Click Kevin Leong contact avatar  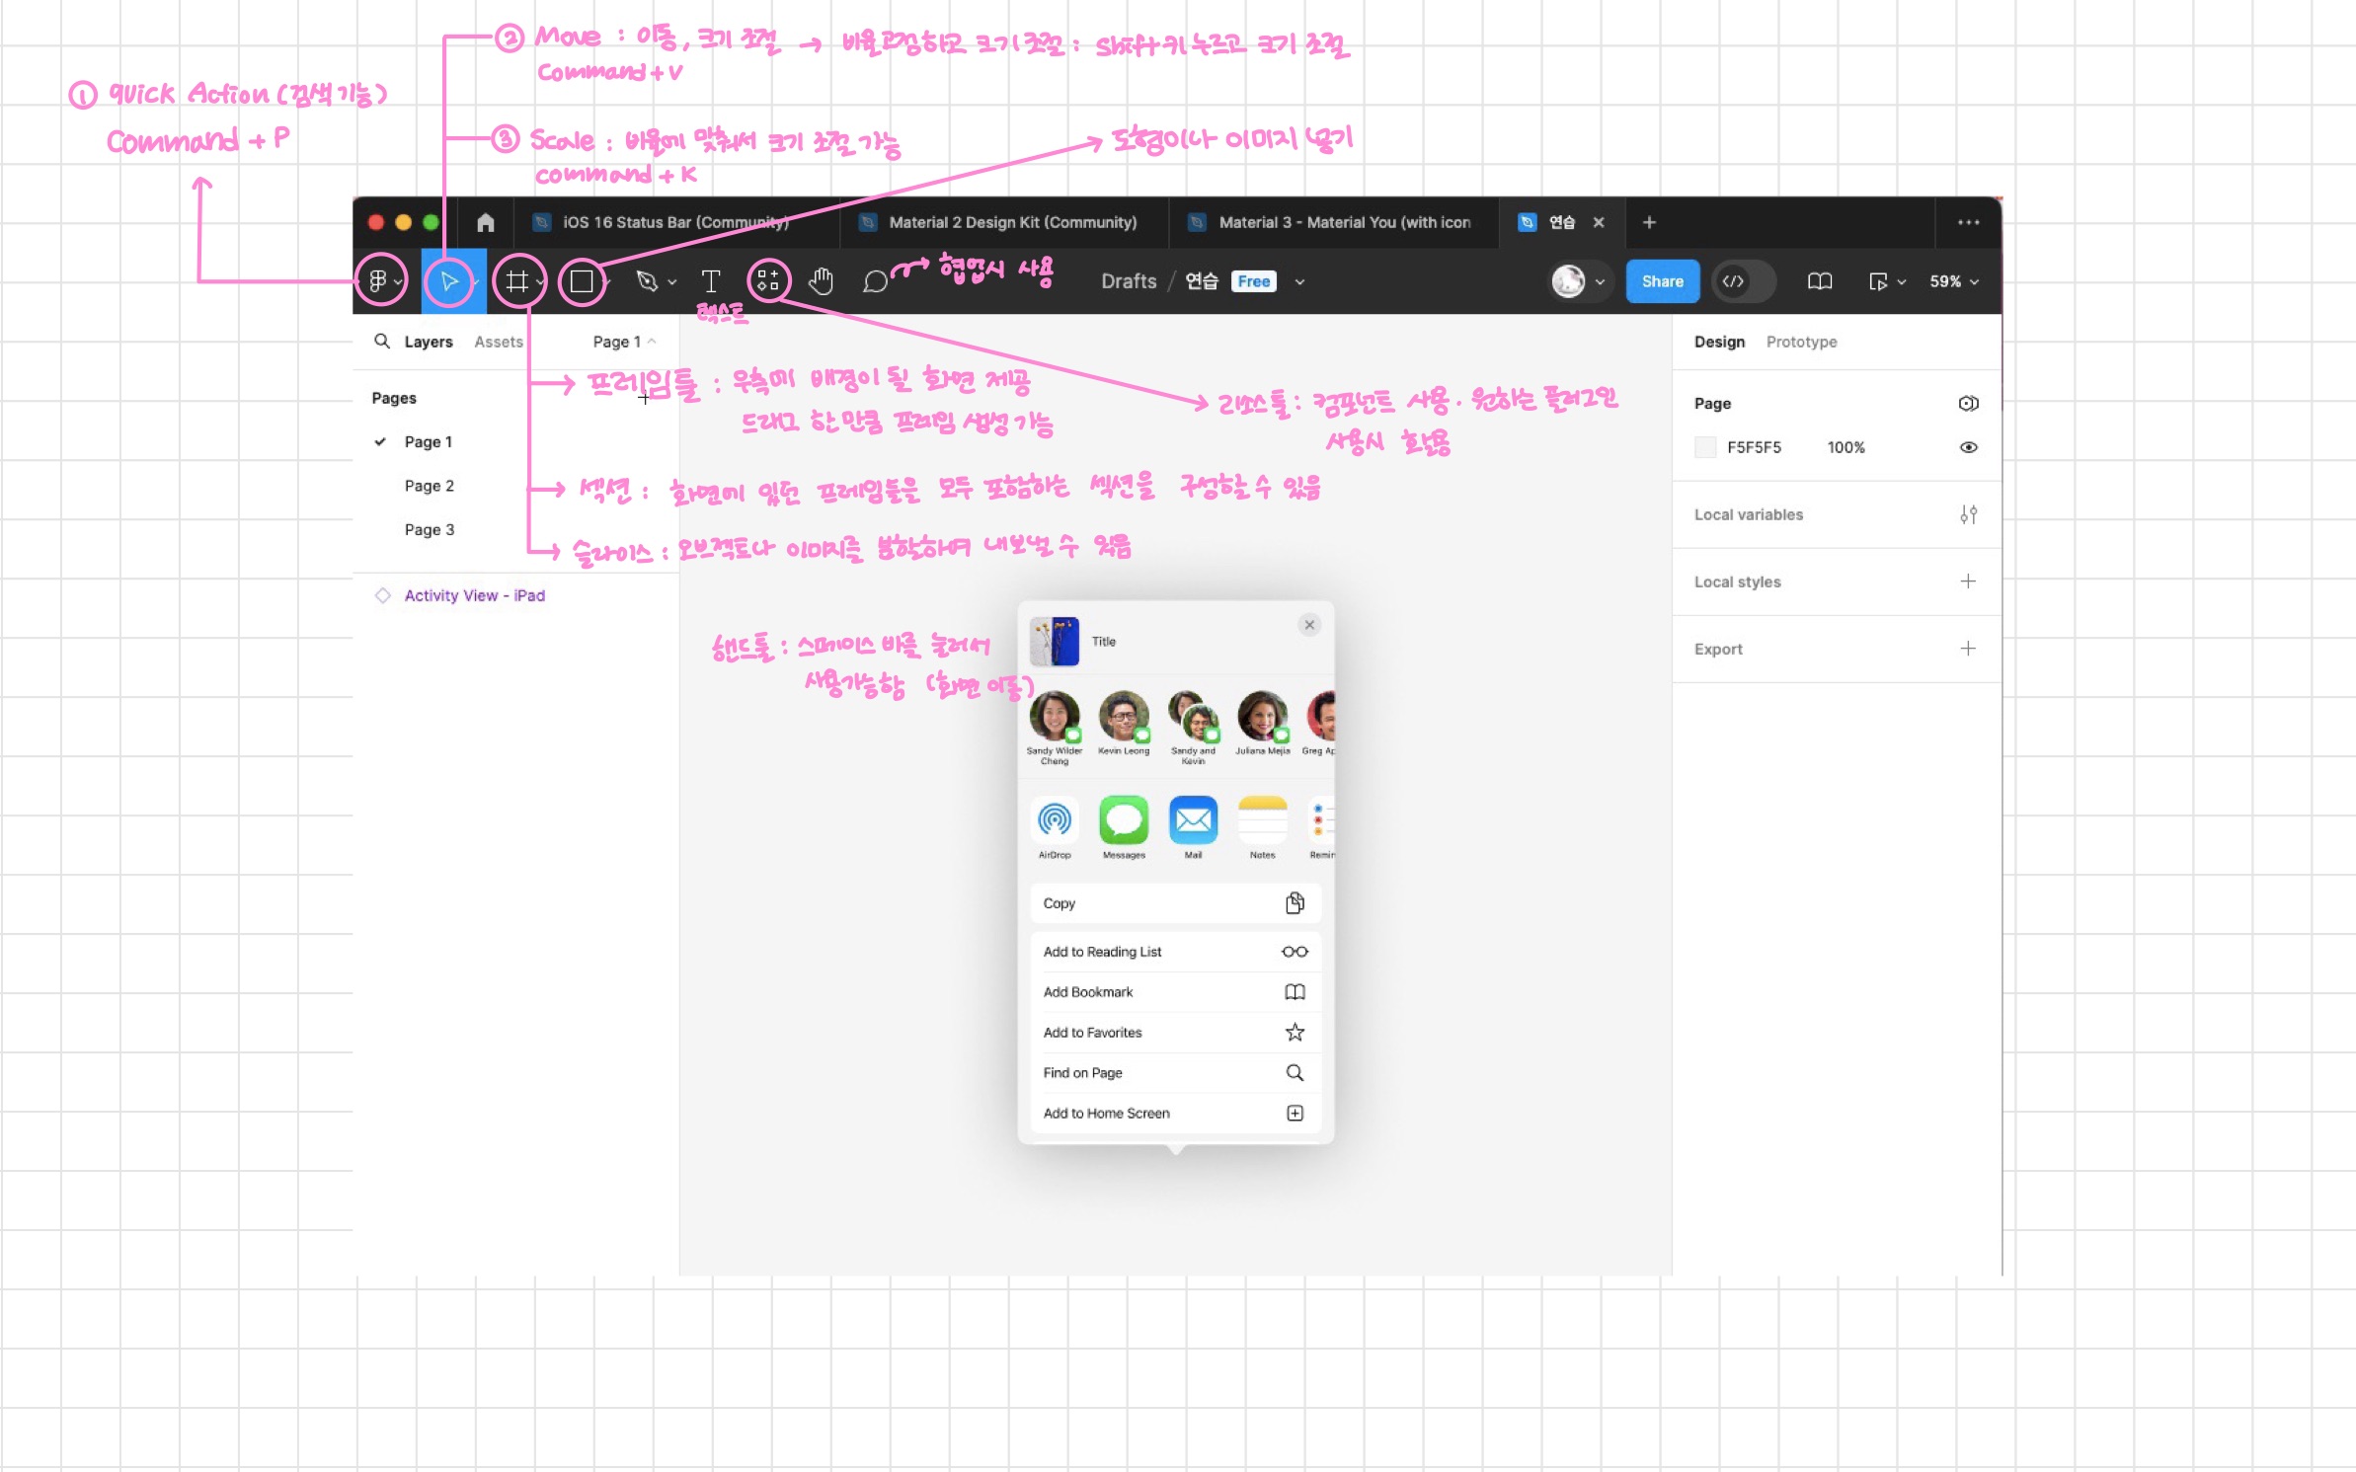coord(1124,717)
